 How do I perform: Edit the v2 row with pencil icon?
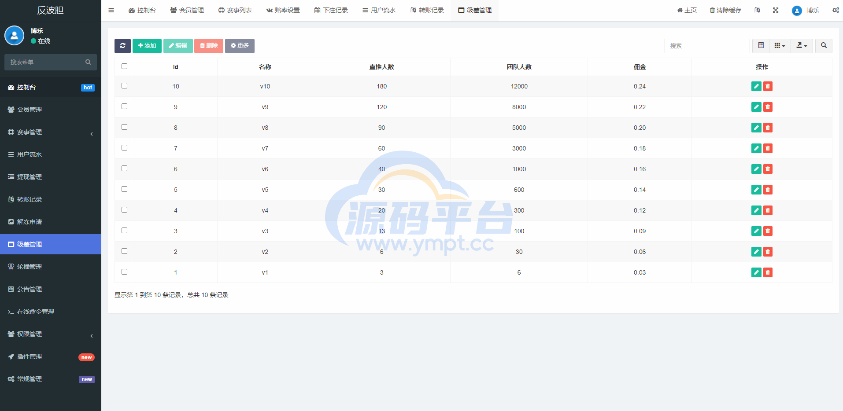click(x=756, y=252)
